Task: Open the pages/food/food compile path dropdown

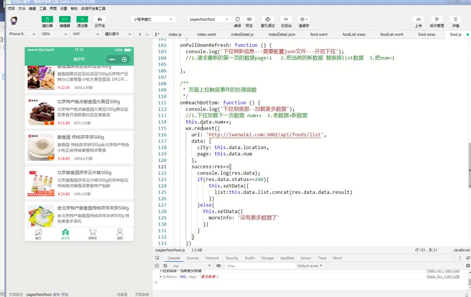Action: (x=209, y=19)
